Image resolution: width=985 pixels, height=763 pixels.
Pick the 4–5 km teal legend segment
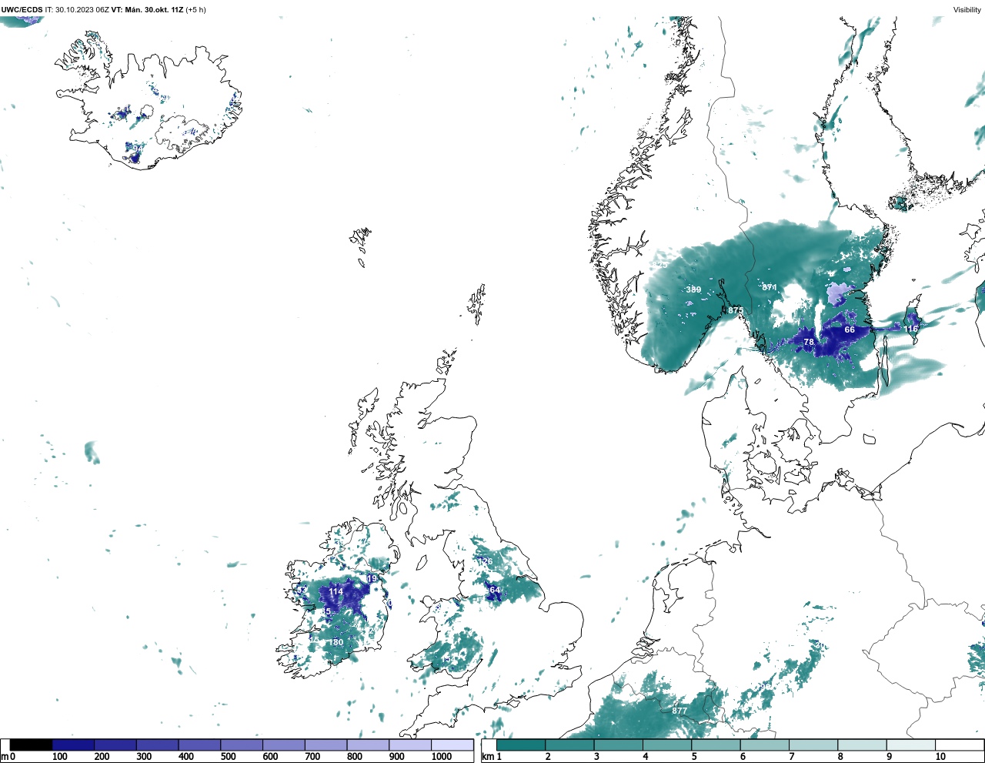[x=667, y=745]
